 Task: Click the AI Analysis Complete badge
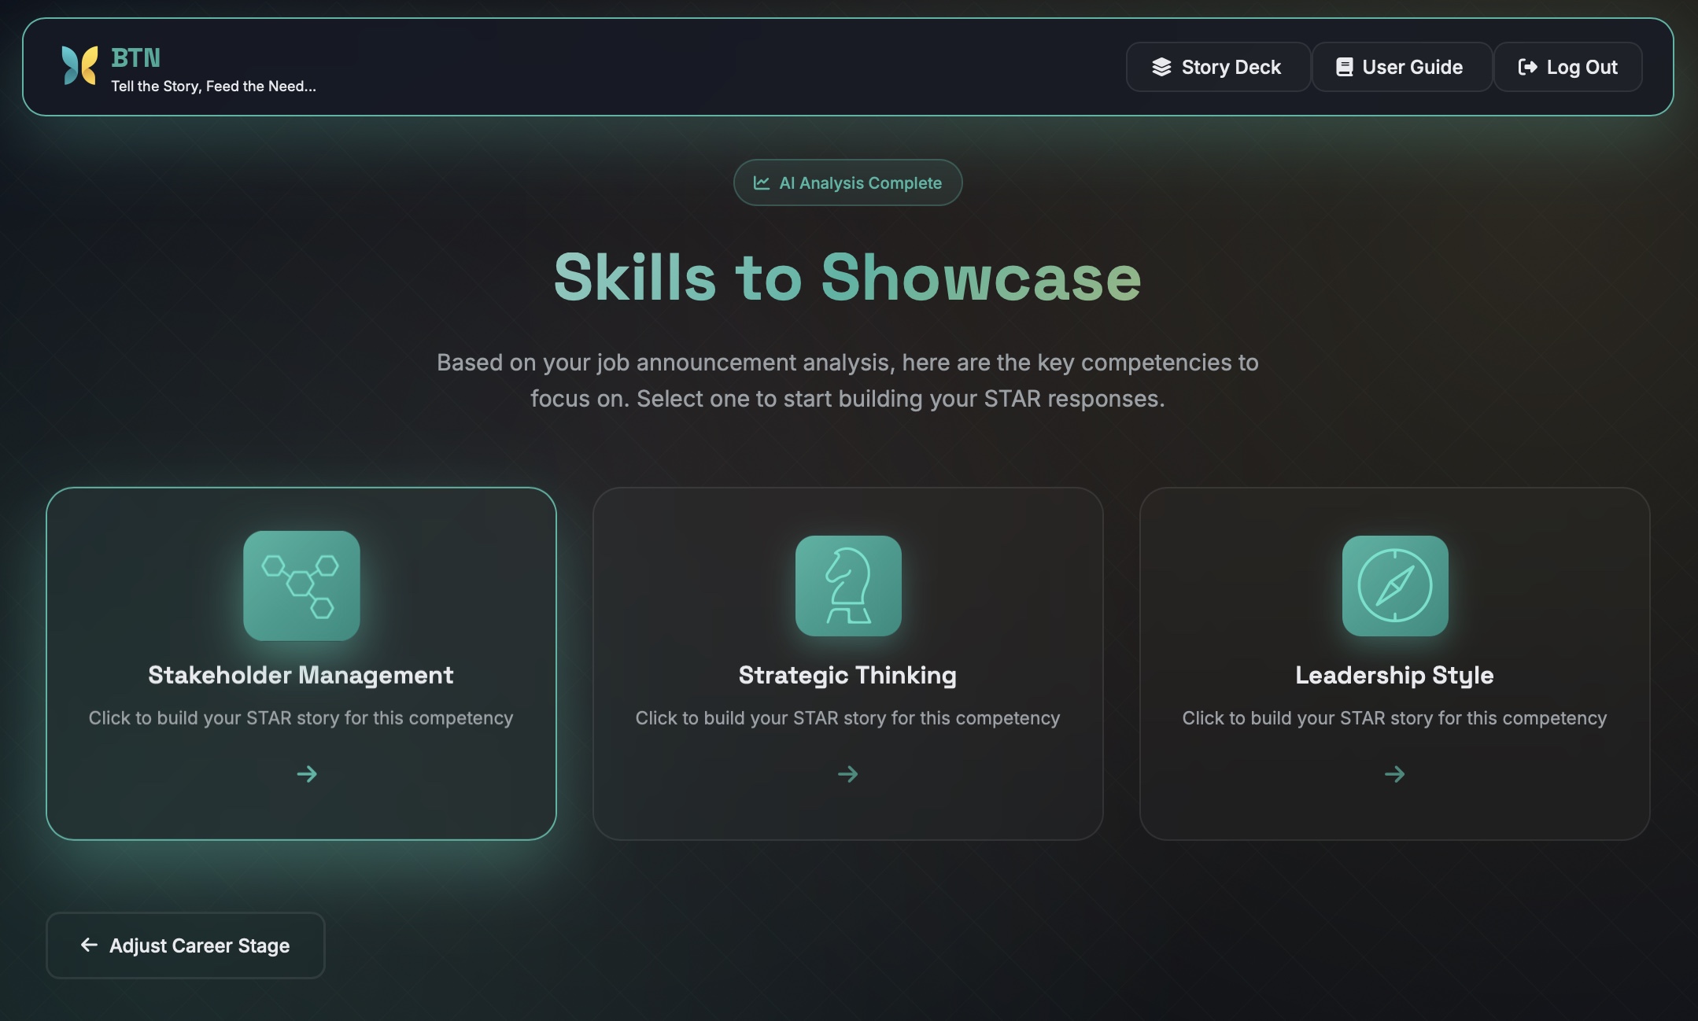(847, 182)
